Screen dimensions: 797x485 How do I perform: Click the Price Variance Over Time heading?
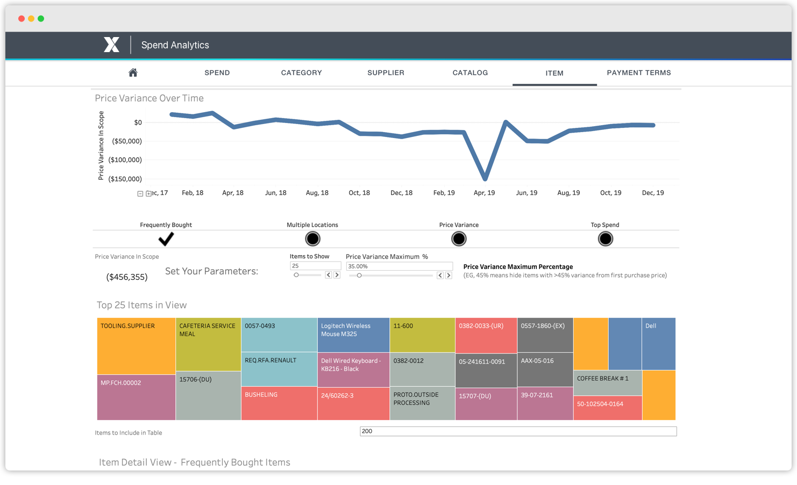[150, 98]
